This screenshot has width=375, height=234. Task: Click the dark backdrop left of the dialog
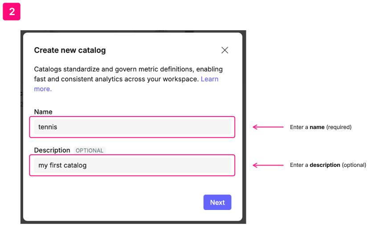coord(21,133)
